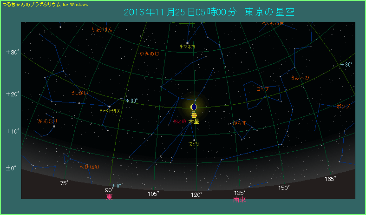Image resolution: width=366 pixels, height=215 pixels.
Task: Select the おとめ constellation label
Action: [x=179, y=121]
